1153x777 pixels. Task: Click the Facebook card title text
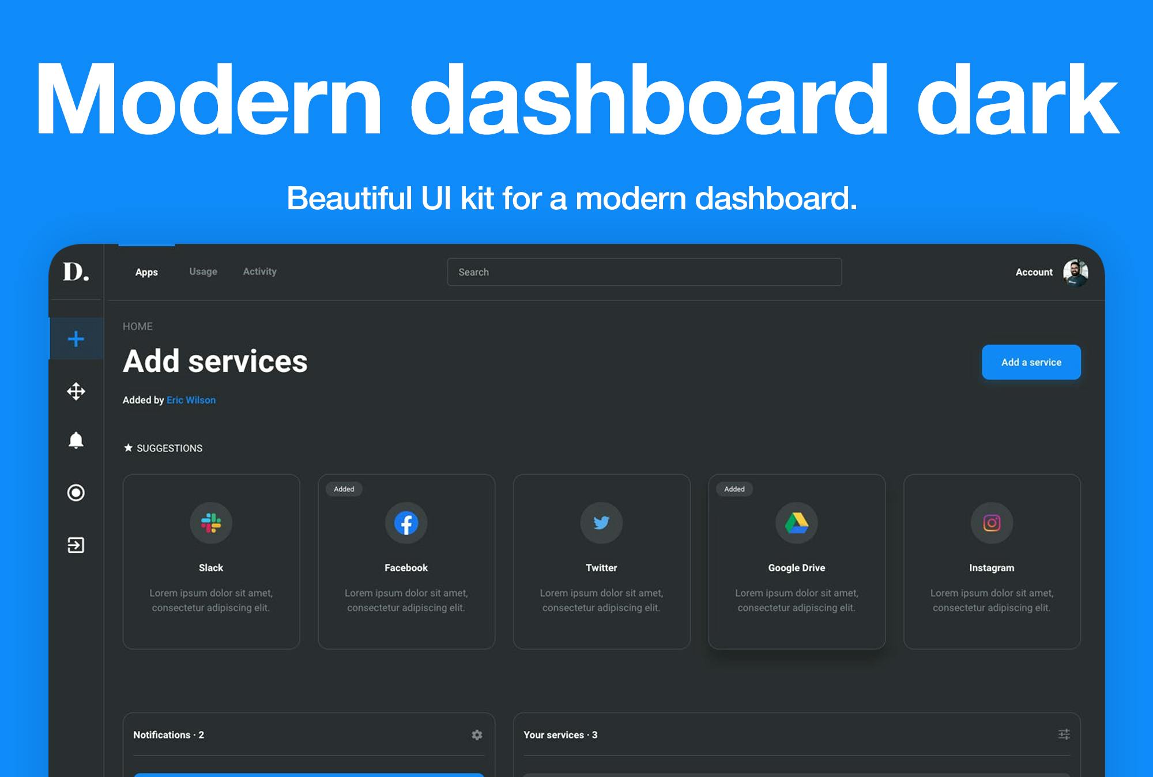pyautogui.click(x=406, y=568)
